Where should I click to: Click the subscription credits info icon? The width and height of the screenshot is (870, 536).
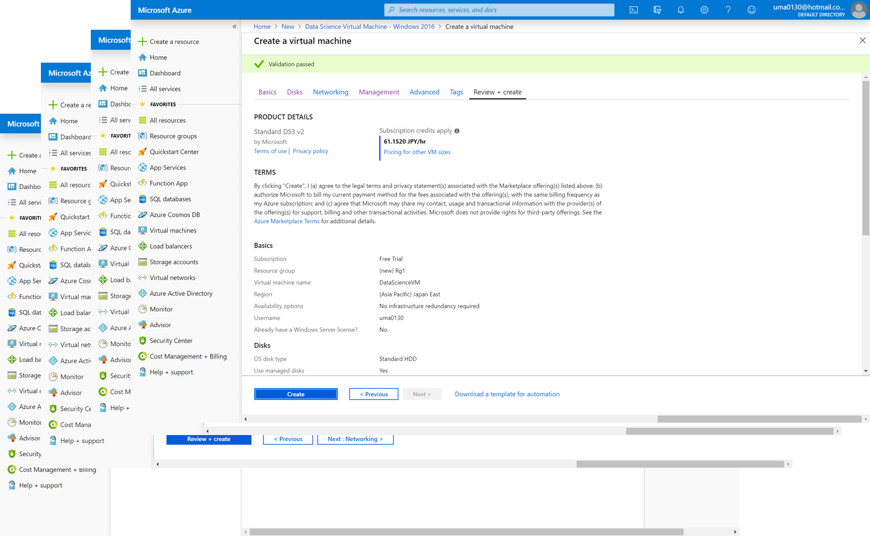[x=457, y=131]
